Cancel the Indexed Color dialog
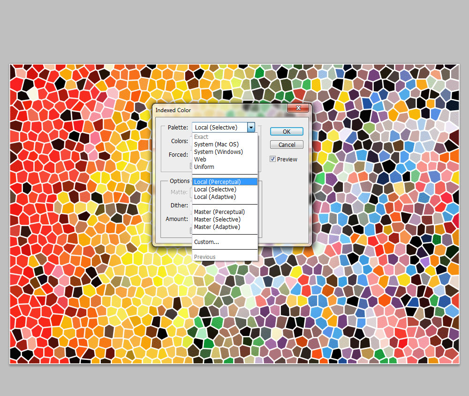The width and height of the screenshot is (469, 396). (x=286, y=145)
